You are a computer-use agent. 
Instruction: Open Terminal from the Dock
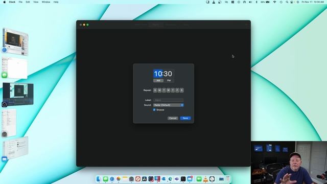pyautogui.click(x=183, y=179)
